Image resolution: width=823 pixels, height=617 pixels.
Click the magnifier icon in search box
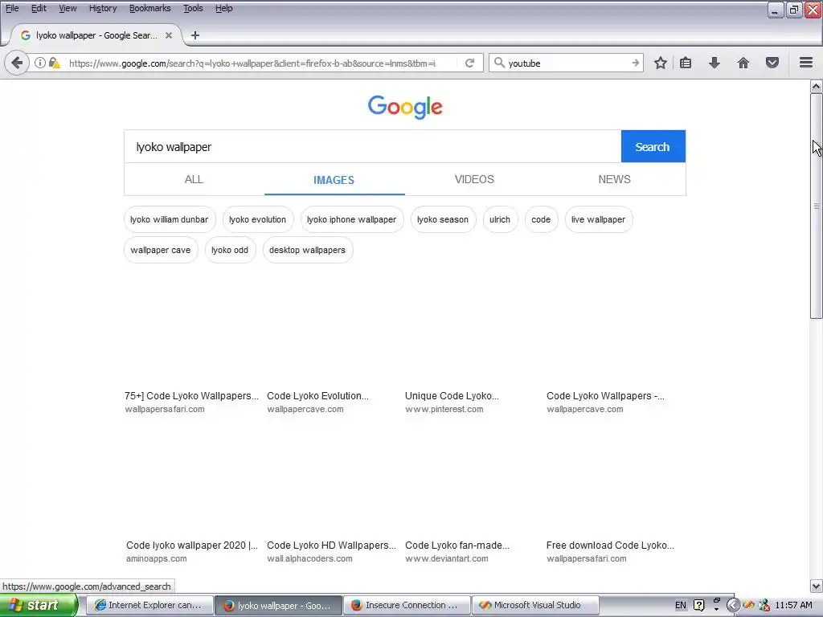click(499, 63)
